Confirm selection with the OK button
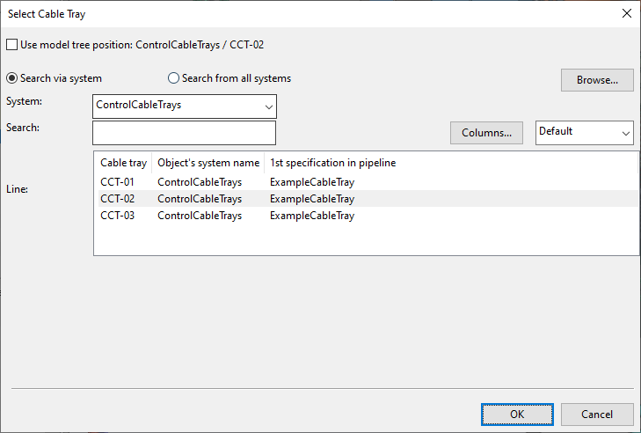 click(517, 414)
